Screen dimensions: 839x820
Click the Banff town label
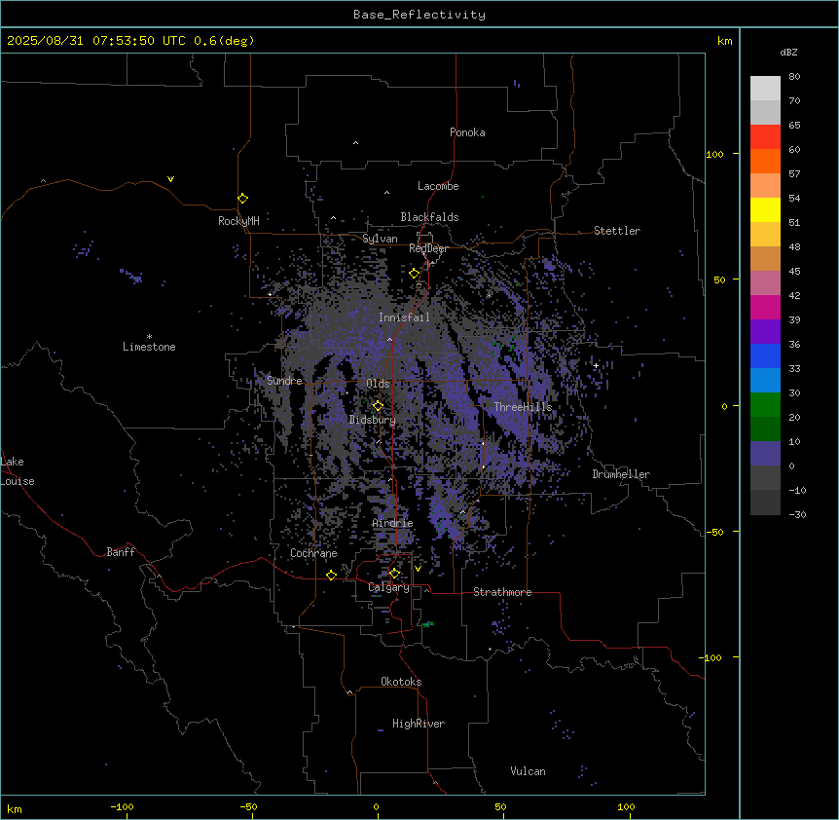121,552
